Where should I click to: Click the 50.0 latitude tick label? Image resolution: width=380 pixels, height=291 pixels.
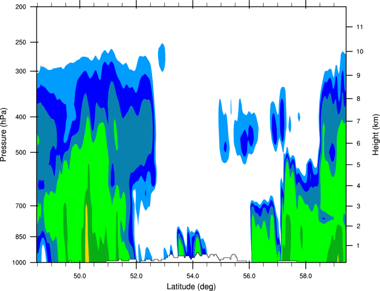[x=80, y=276]
